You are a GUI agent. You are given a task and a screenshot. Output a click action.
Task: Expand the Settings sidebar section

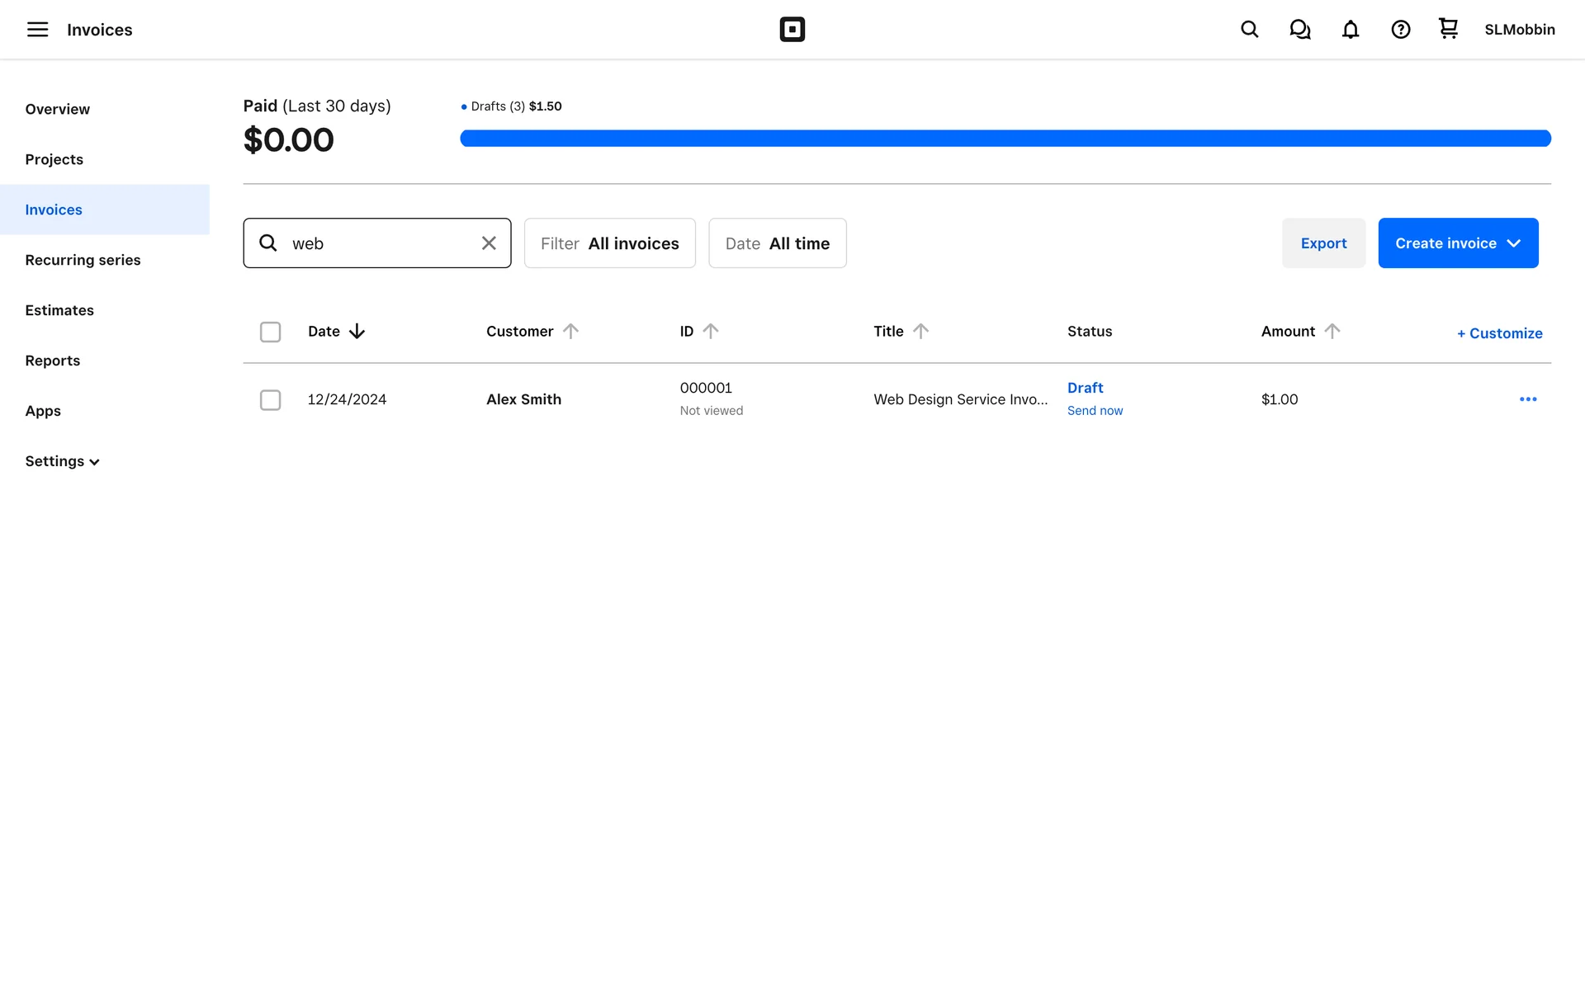62,461
